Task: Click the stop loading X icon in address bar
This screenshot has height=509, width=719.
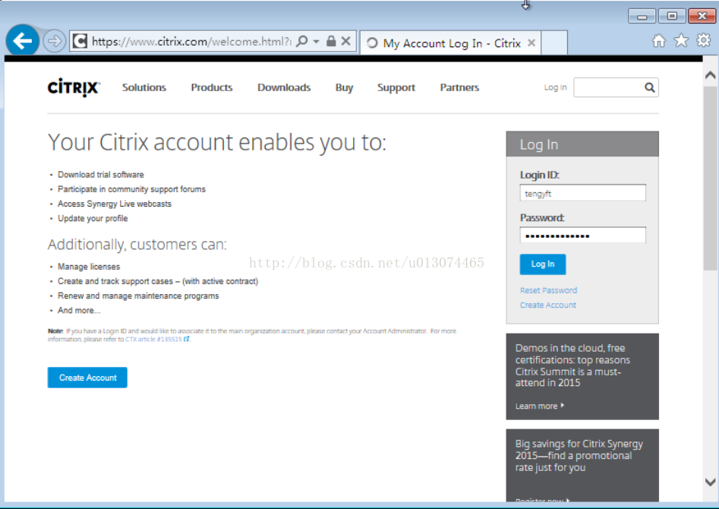Action: (x=346, y=42)
